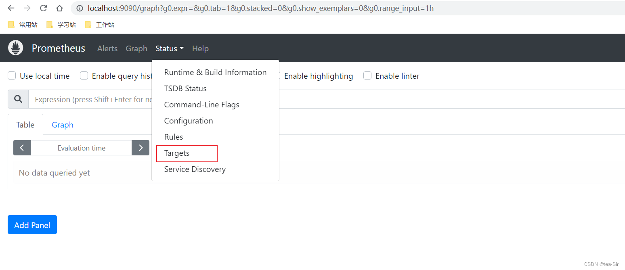Choose Service Discovery in Status menu

coord(195,170)
